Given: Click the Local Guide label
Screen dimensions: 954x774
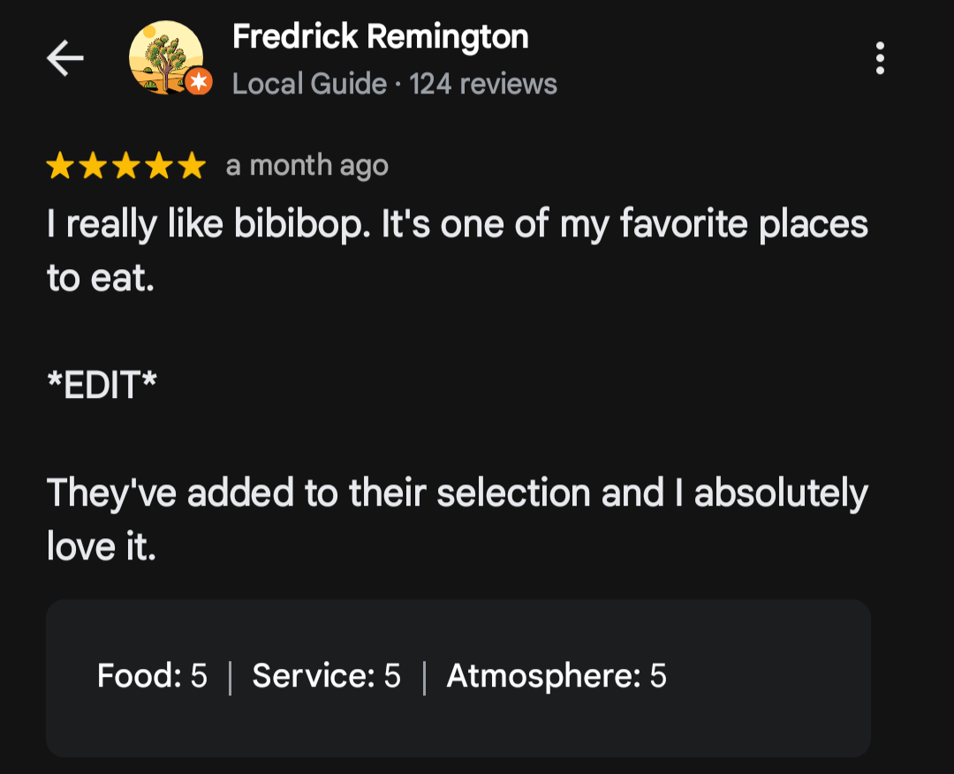Looking at the screenshot, I should (x=309, y=84).
